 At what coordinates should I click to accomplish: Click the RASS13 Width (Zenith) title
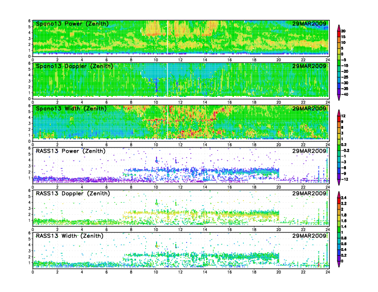pyautogui.click(x=71, y=236)
